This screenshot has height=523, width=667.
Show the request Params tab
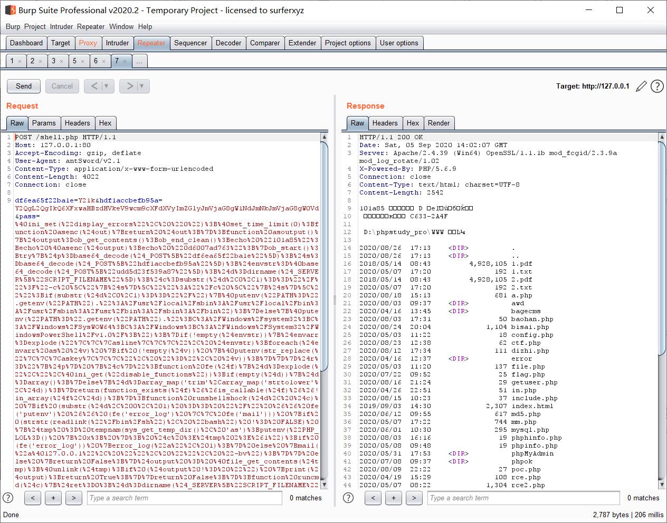point(44,123)
